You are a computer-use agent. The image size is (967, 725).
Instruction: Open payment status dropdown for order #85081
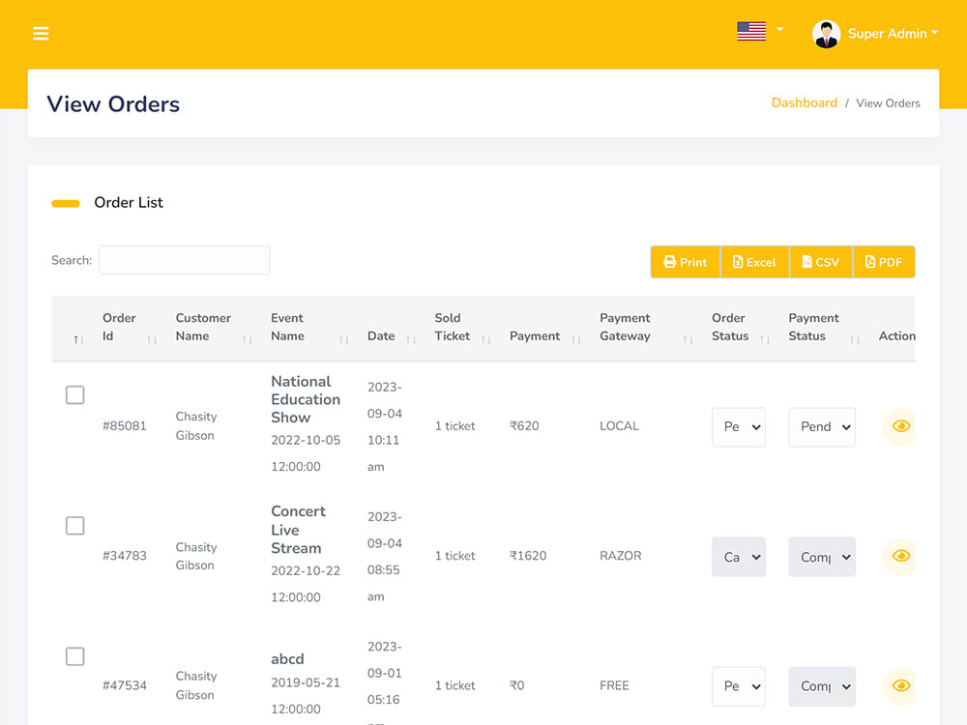821,426
